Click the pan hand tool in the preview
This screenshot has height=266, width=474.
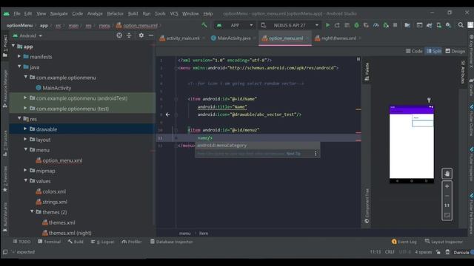447,174
